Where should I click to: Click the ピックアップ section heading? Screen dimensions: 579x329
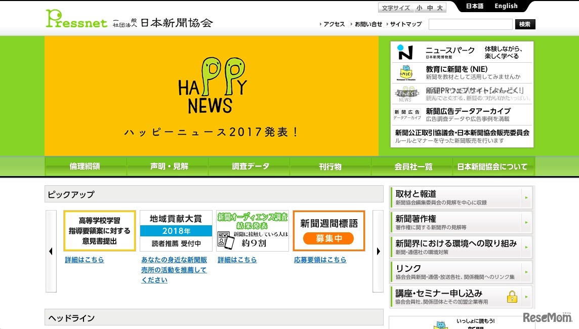coord(71,194)
